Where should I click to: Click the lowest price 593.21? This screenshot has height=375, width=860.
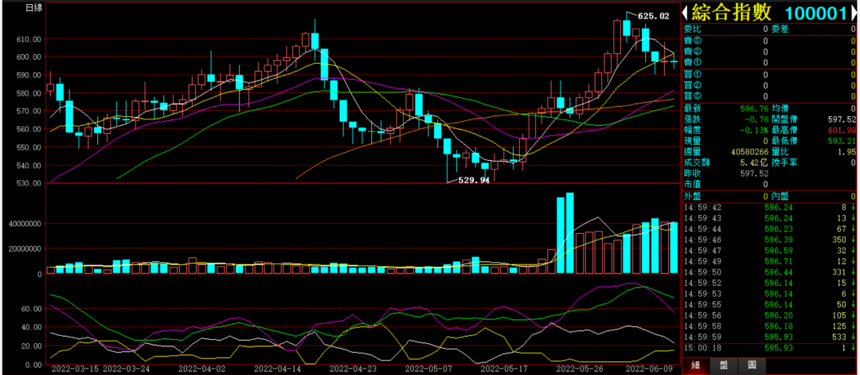842,141
